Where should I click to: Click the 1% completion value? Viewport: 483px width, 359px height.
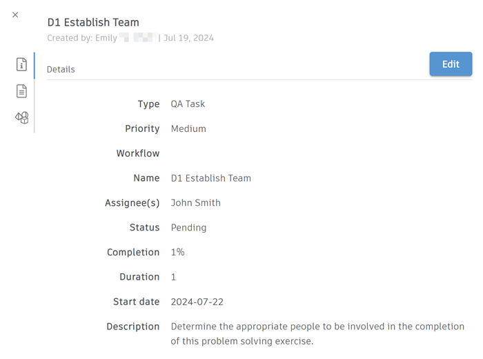point(177,253)
